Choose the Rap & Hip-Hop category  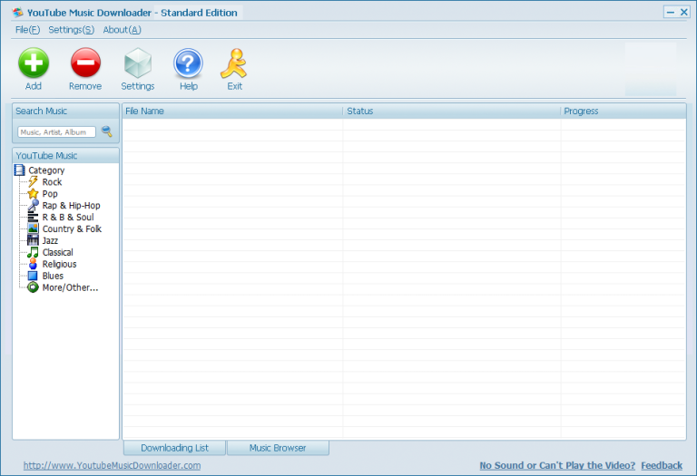(x=71, y=206)
